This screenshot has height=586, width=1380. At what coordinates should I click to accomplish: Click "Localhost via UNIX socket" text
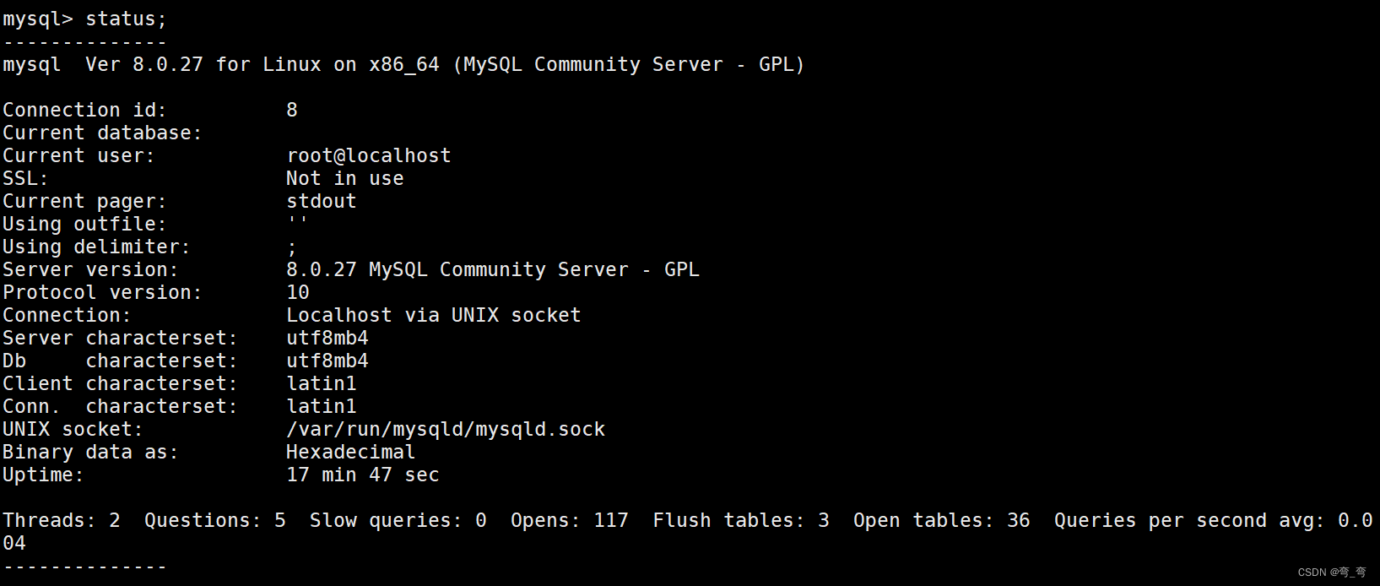[x=433, y=316]
